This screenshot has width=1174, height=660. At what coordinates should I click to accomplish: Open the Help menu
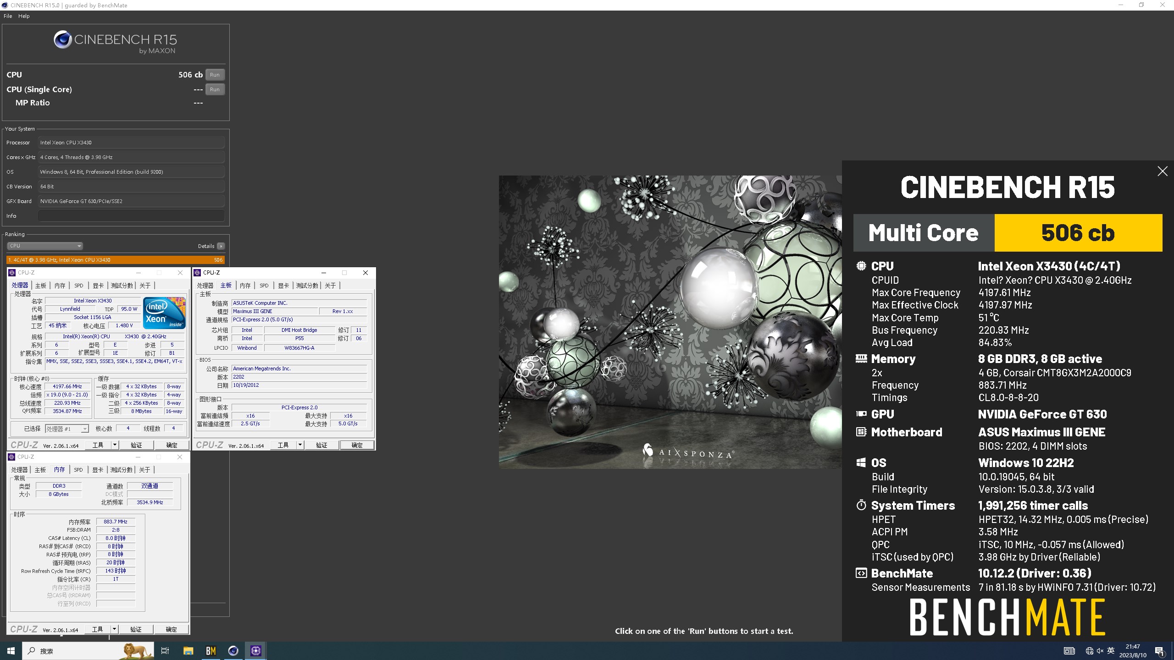[24, 16]
